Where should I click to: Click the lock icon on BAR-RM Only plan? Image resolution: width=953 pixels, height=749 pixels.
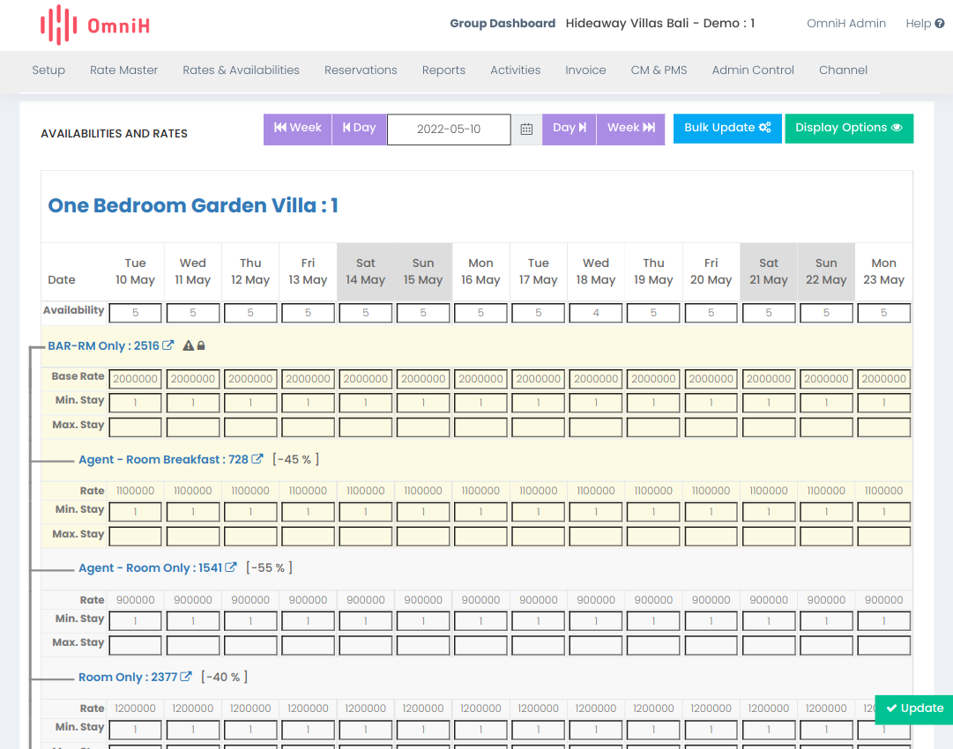click(201, 345)
